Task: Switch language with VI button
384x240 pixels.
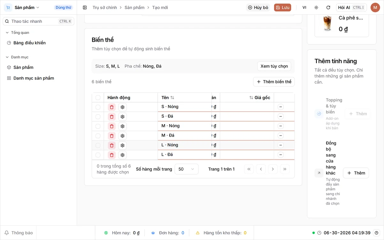Action: 304,7
